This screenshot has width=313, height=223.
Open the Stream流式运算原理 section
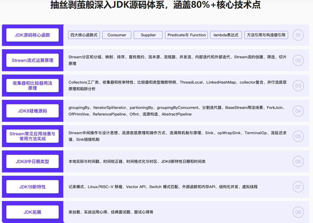point(32,60)
